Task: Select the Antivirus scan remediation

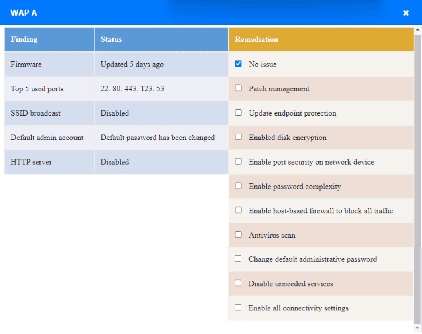Action: 238,235
